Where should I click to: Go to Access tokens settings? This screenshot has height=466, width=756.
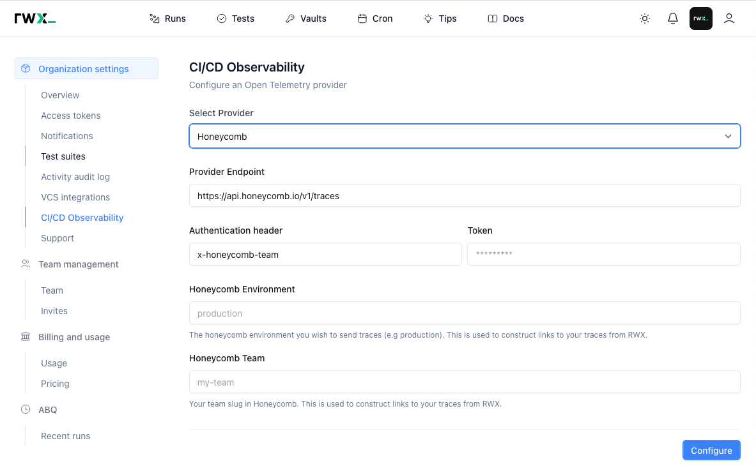[x=70, y=116]
